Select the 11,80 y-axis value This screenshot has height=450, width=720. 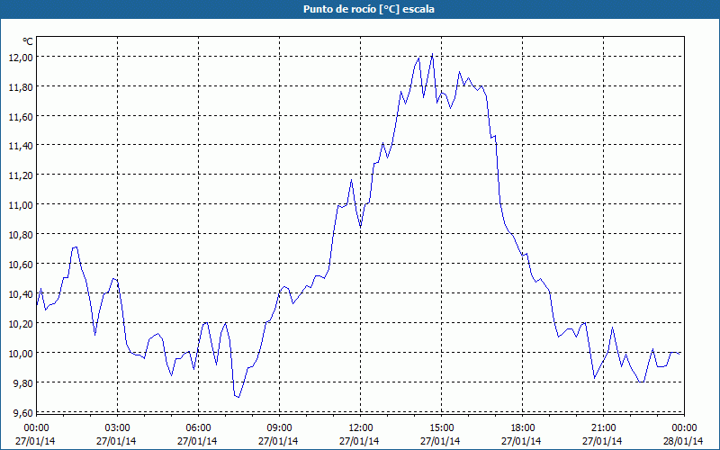[x=21, y=86]
